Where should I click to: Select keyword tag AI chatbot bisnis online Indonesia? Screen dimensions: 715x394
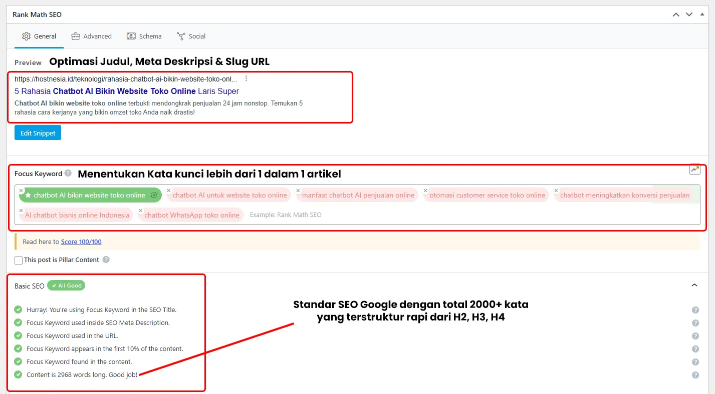pyautogui.click(x=77, y=215)
